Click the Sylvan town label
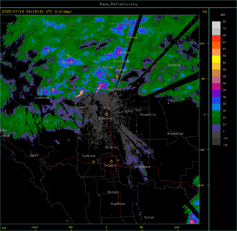The width and height of the screenshot is (237, 231). click(107, 67)
